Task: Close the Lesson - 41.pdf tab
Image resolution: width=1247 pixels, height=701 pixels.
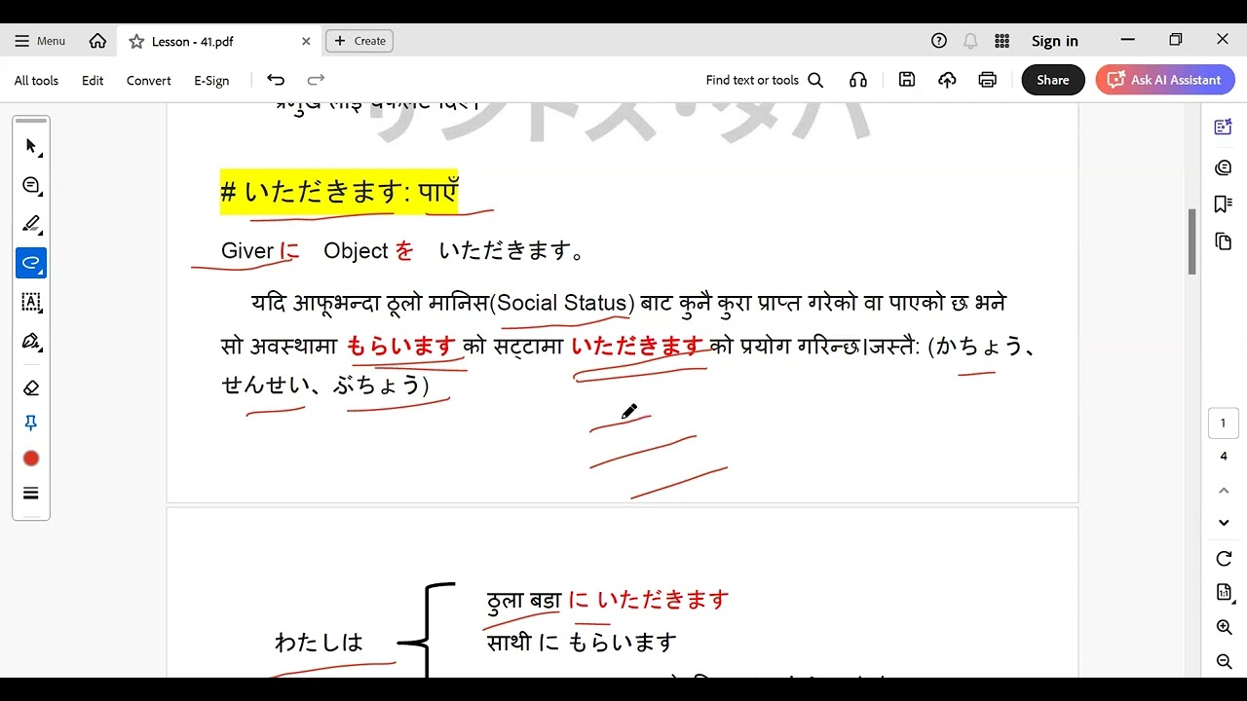Action: [306, 41]
